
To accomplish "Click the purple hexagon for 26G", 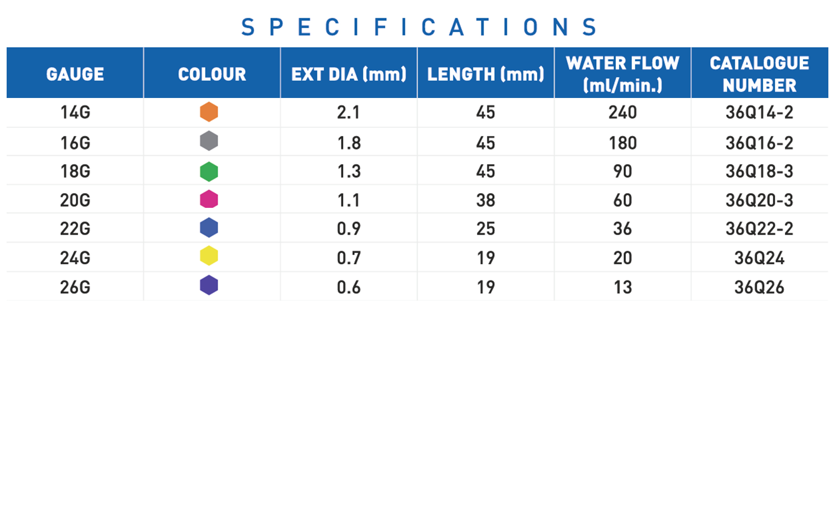I will (209, 285).
